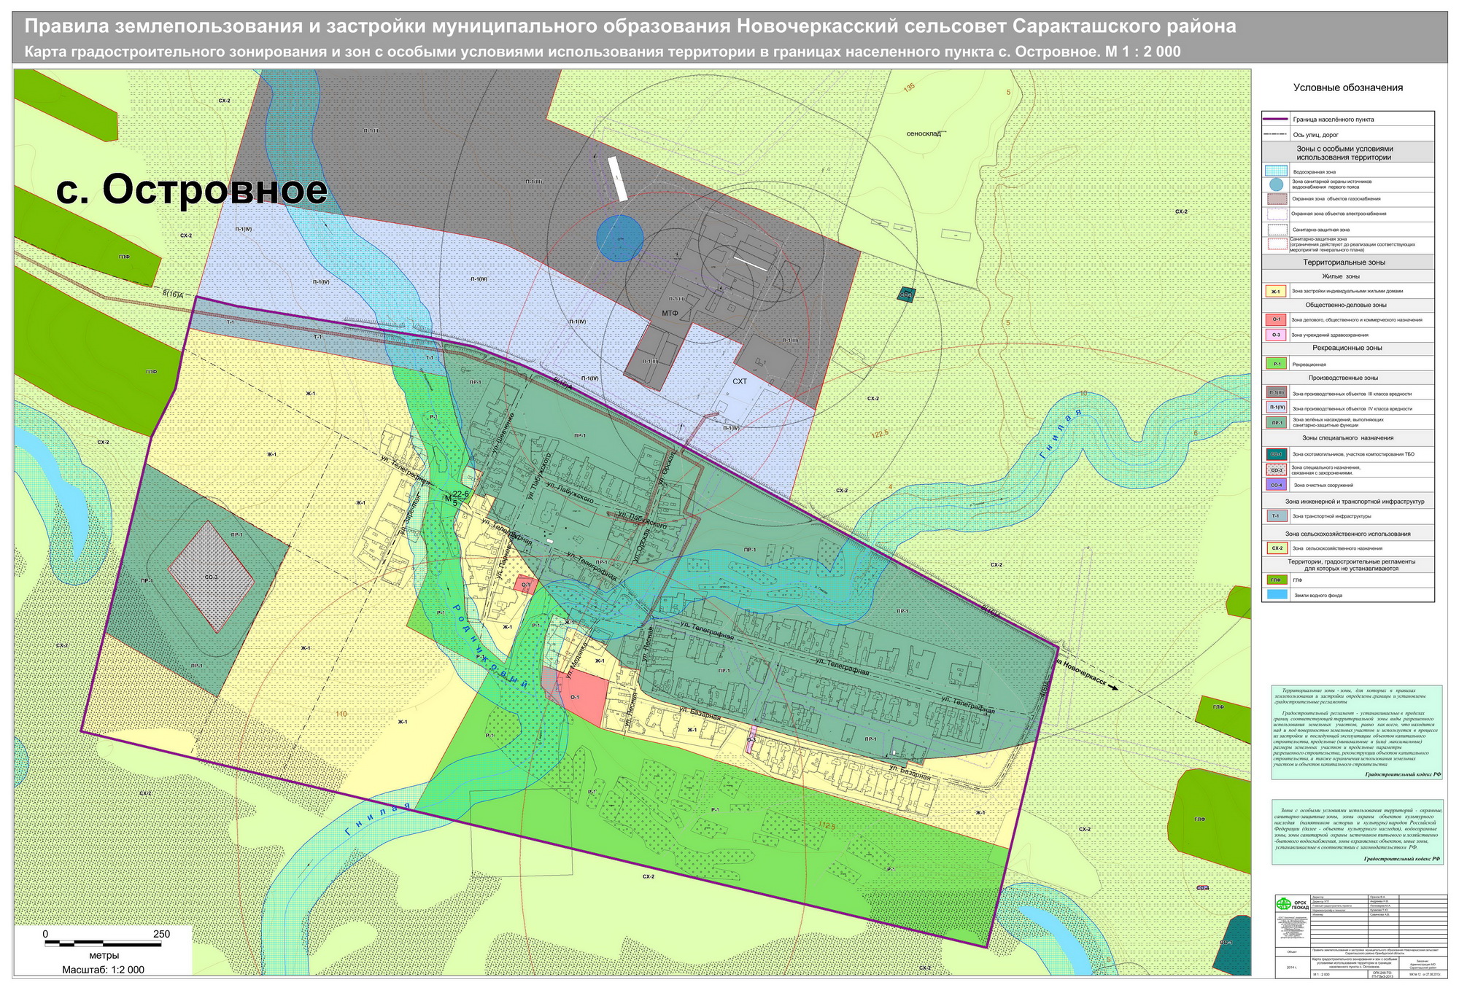Select the ПР-1 legend swatch
Screen dimensions: 1459x993
pos(1277,422)
